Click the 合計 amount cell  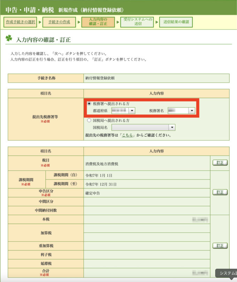click(147, 273)
